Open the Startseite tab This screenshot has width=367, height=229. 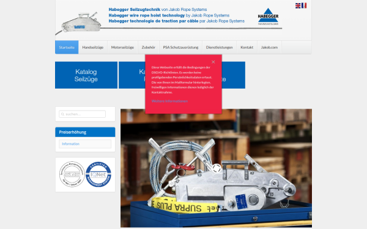pyautogui.click(x=67, y=47)
